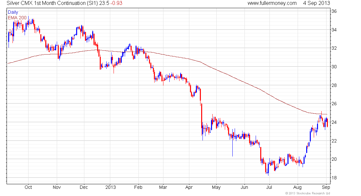The width and height of the screenshot is (361, 196).
Task: Click the y-axis label 30
Action: (x=334, y=67)
